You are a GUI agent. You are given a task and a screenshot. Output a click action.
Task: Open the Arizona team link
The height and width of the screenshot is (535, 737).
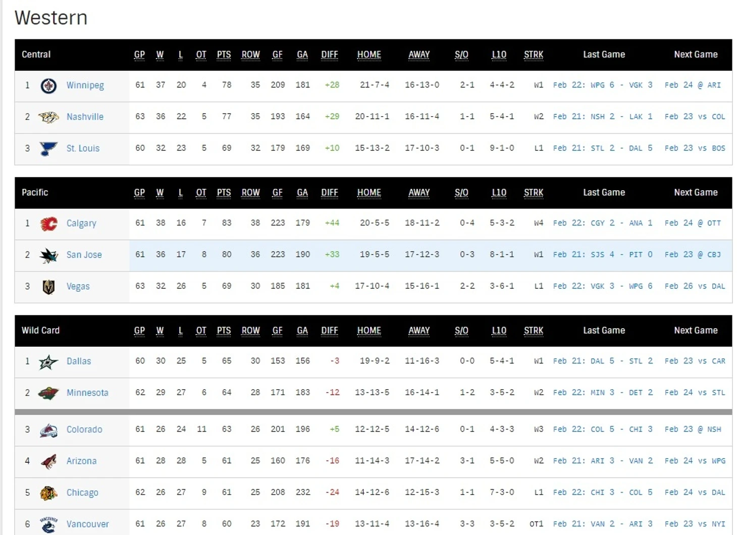(x=81, y=461)
